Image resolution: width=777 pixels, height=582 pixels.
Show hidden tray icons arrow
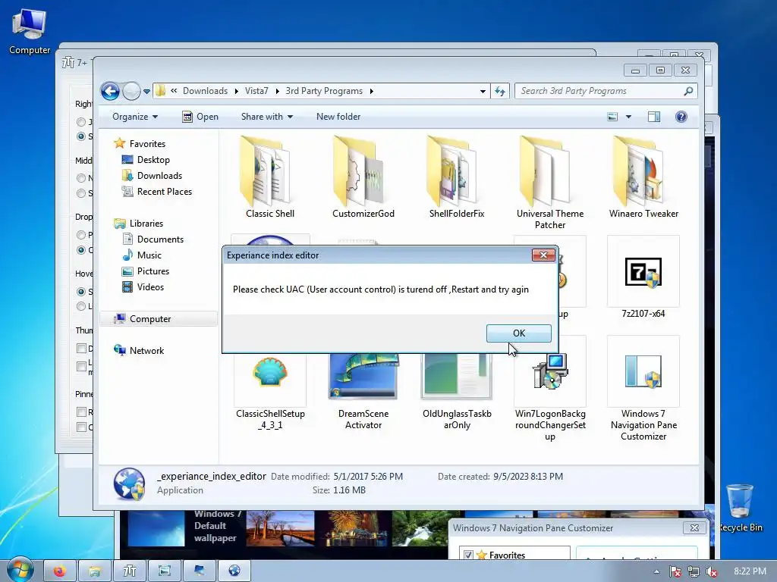(656, 571)
